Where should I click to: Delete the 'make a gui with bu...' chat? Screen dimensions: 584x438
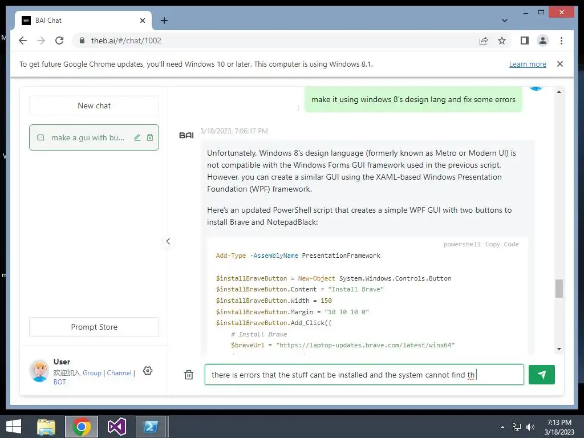[150, 137]
